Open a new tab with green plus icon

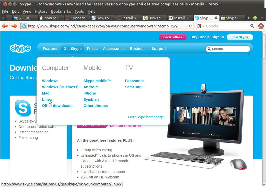pos(255,18)
